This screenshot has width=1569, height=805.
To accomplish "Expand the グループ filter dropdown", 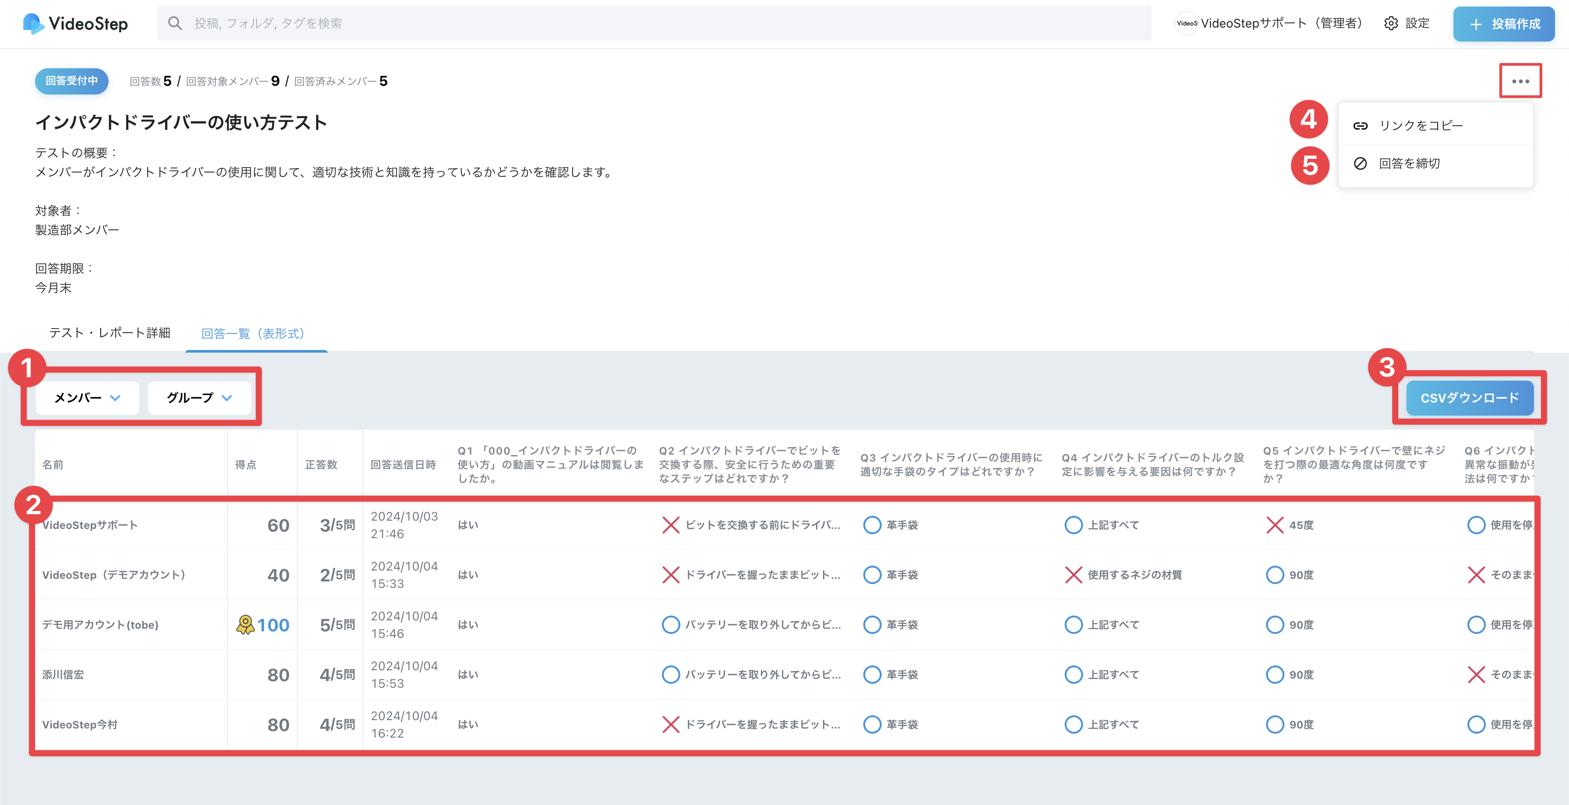I will coord(199,398).
